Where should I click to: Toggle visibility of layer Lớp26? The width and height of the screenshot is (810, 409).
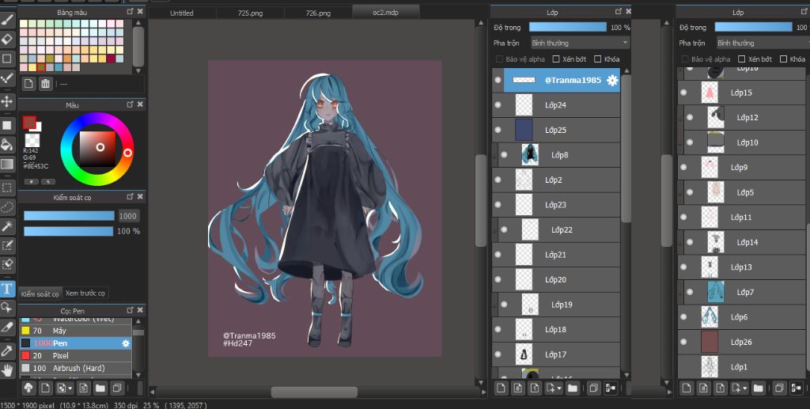click(684, 342)
